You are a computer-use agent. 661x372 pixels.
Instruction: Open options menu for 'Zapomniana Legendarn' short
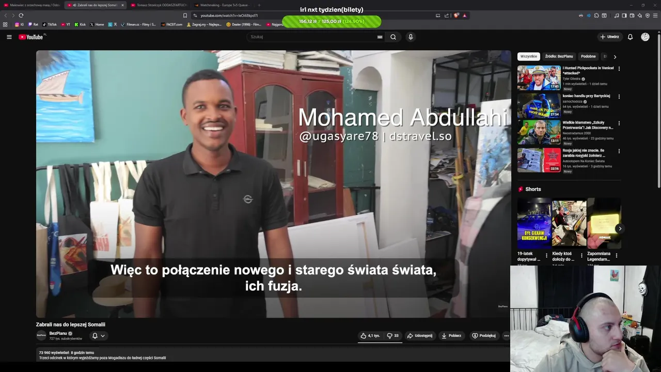point(616,256)
